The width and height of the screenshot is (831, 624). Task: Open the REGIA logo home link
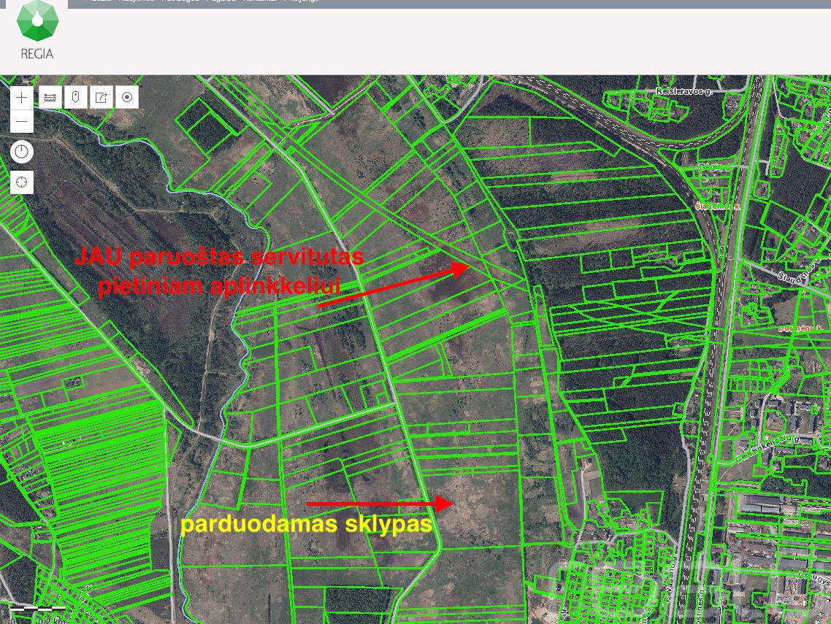click(37, 30)
